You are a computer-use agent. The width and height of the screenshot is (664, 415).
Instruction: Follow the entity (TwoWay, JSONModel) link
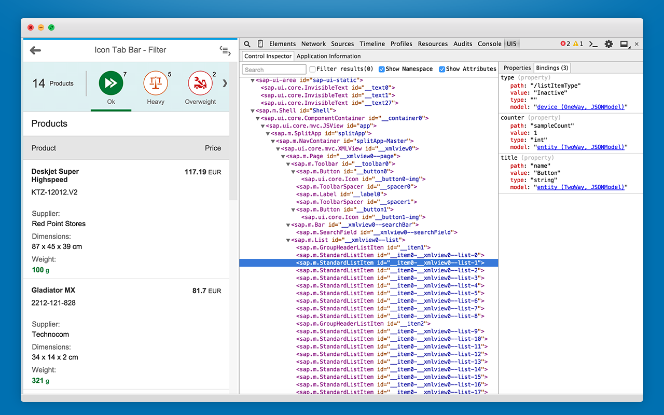point(580,147)
